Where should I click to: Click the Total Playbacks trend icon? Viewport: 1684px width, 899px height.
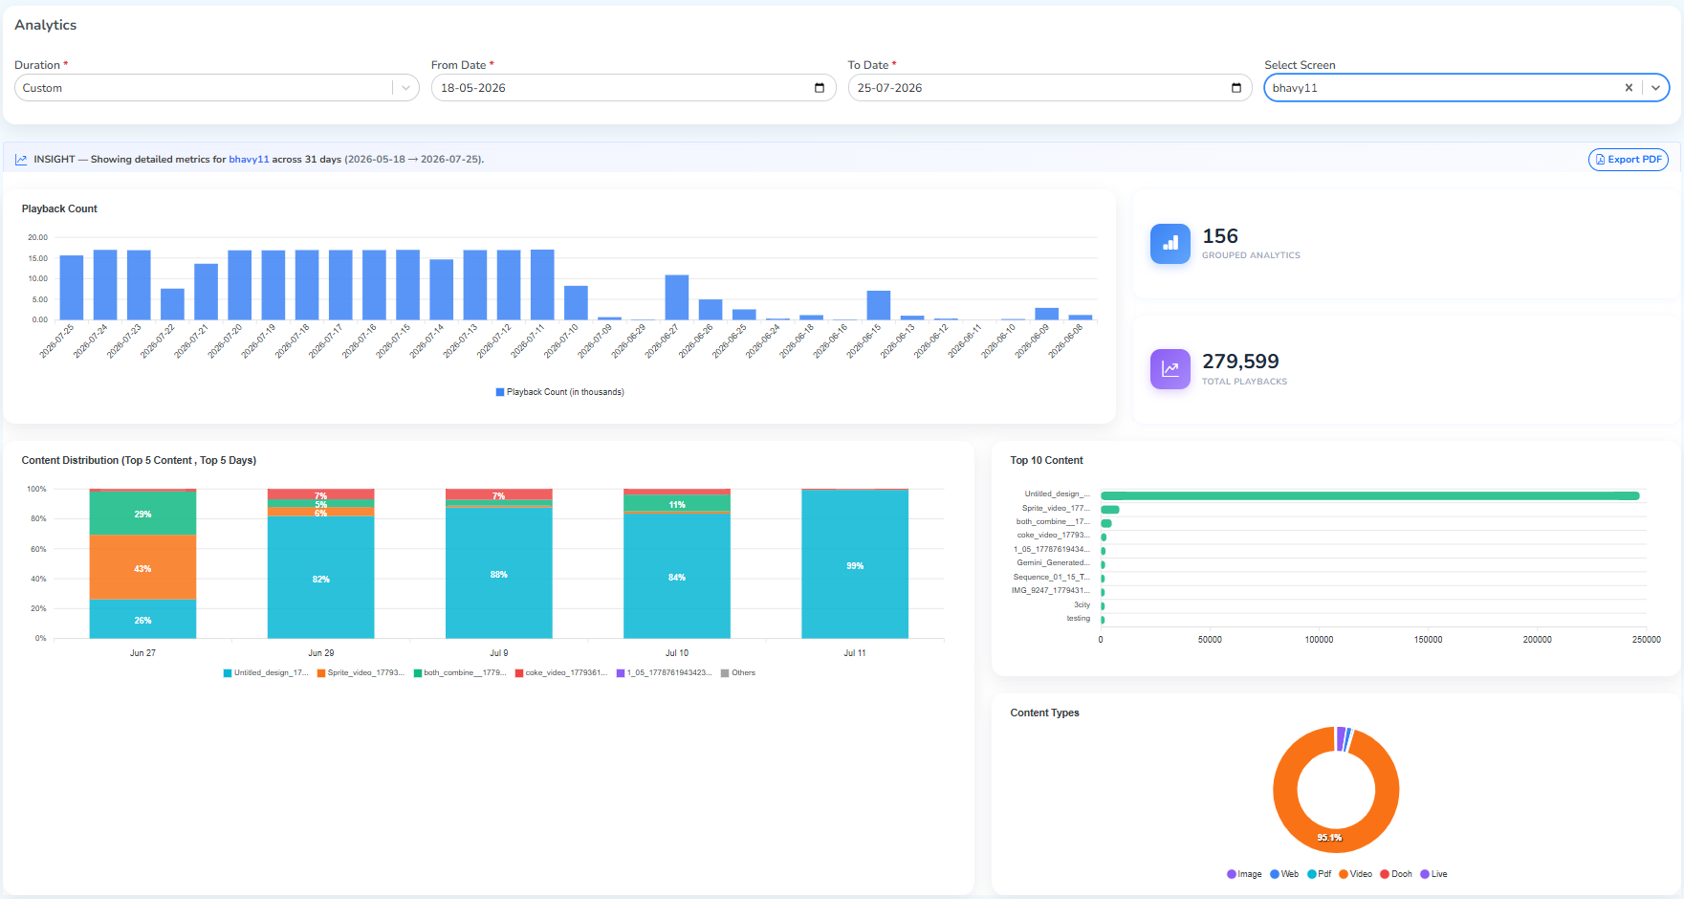(1170, 369)
